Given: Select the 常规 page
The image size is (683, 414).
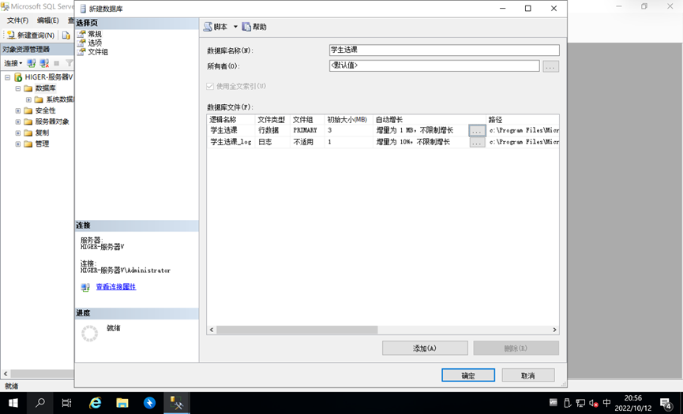Looking at the screenshot, I should click(x=95, y=34).
